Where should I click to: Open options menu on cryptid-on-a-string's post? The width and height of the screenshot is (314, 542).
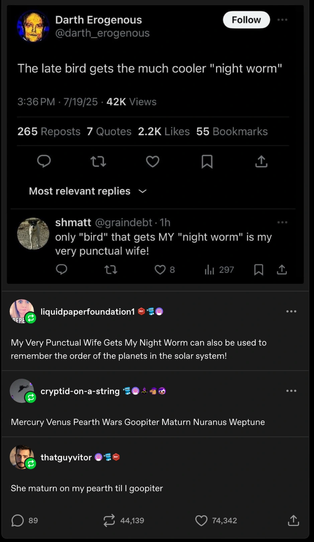[291, 391]
